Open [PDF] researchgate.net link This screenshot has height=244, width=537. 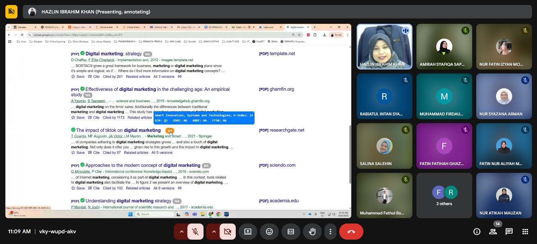[281, 130]
